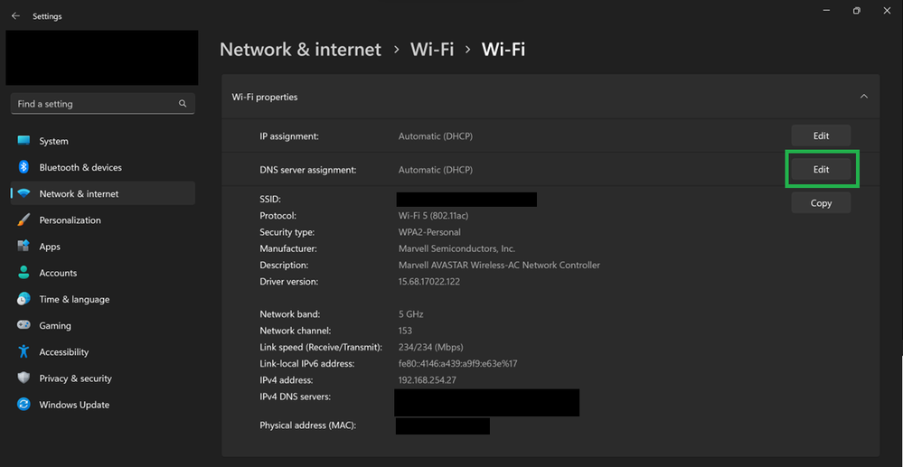Click the Bluetooth & devices icon
903x467 pixels.
click(x=24, y=167)
